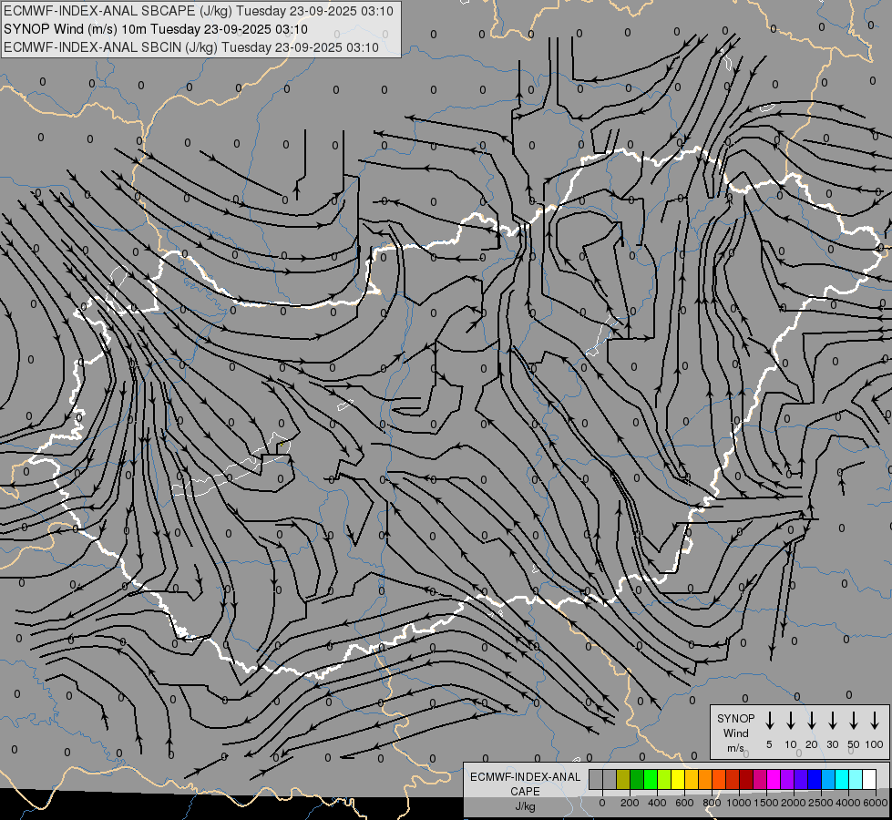Click the 'SYNOP' word in the wind legend

click(735, 719)
